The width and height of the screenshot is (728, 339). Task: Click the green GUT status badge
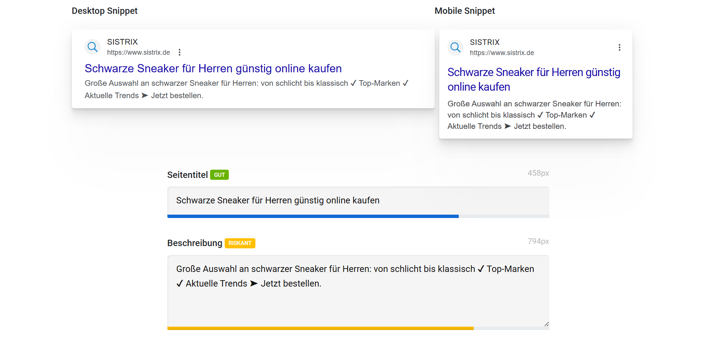tap(219, 175)
